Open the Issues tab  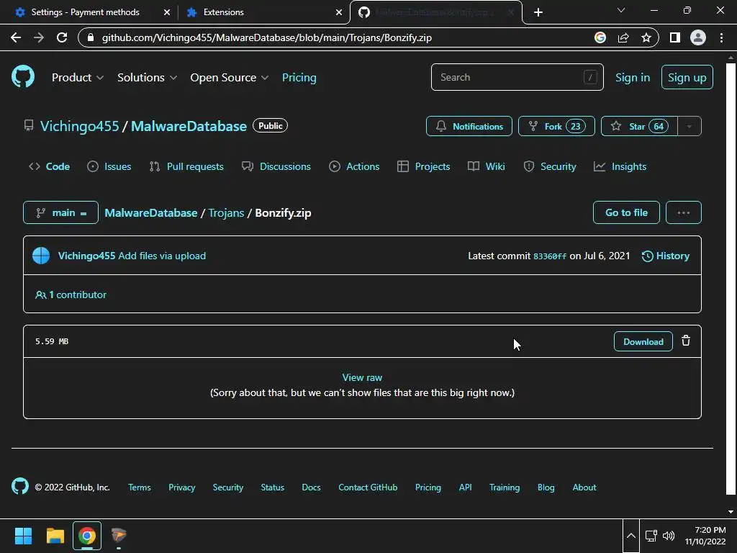click(x=109, y=166)
